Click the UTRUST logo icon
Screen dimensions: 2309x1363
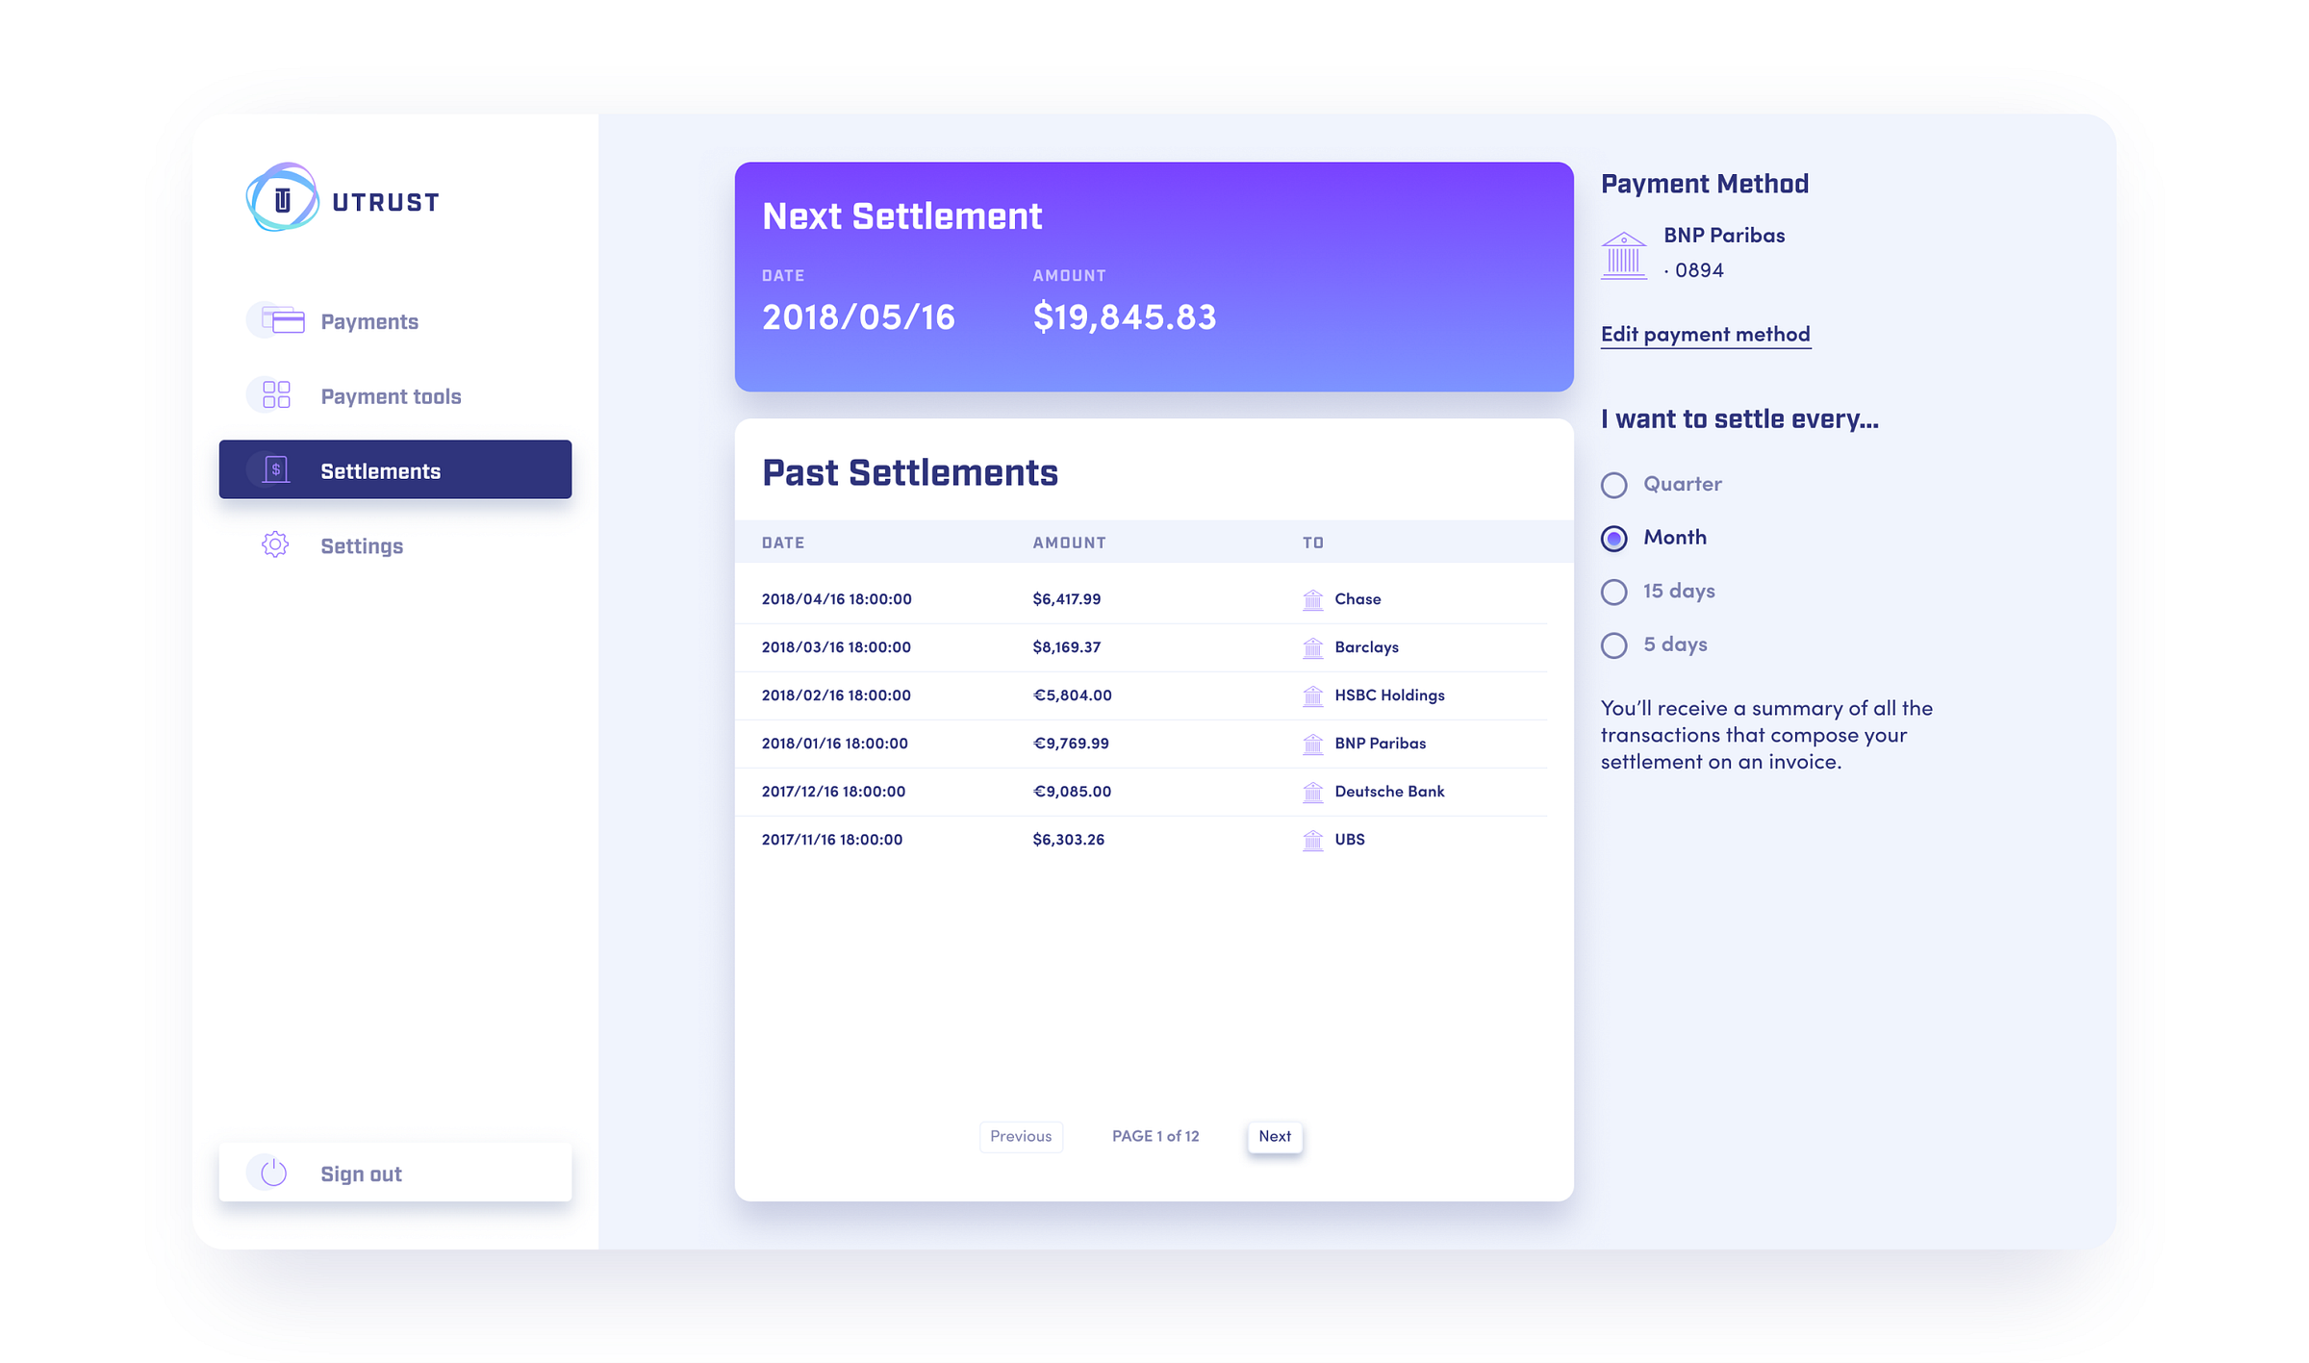pyautogui.click(x=282, y=198)
